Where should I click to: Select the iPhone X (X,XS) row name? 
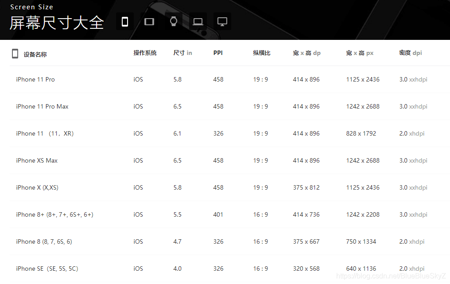tap(37, 187)
